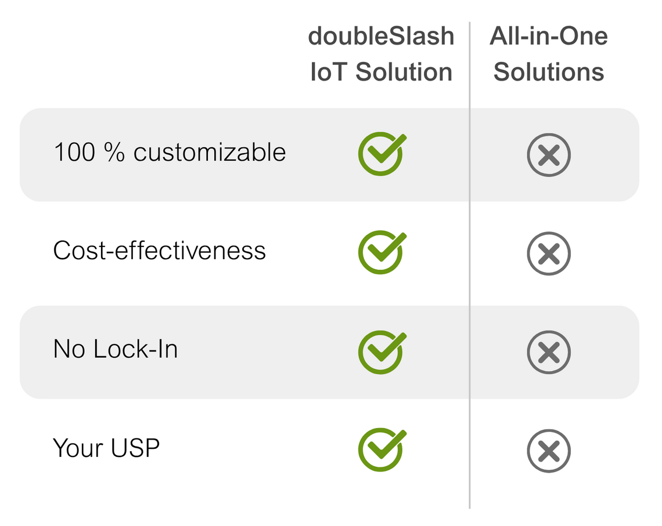Click the green checkmark for Cost-effectiveness
Screen dimensions: 662x526
click(380, 253)
